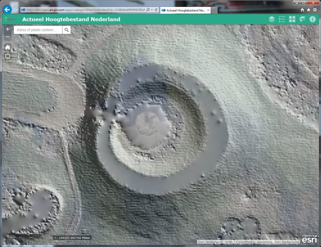
Task: Find my location on the map
Action: coord(8,56)
